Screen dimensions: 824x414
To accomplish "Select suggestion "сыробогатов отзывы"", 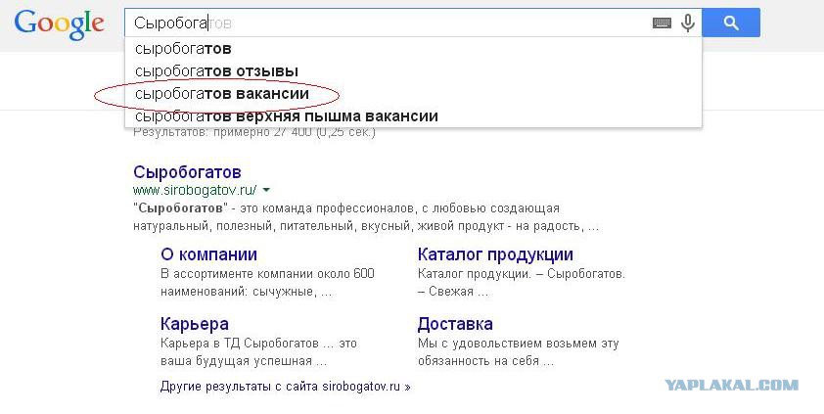I will 413,70.
